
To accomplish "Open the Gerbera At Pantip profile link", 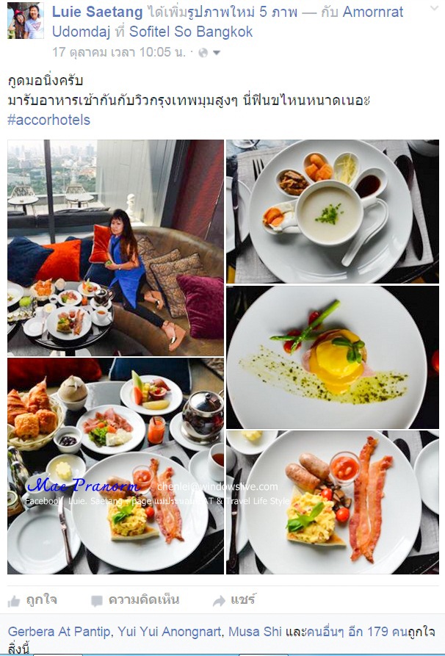I will [59, 631].
